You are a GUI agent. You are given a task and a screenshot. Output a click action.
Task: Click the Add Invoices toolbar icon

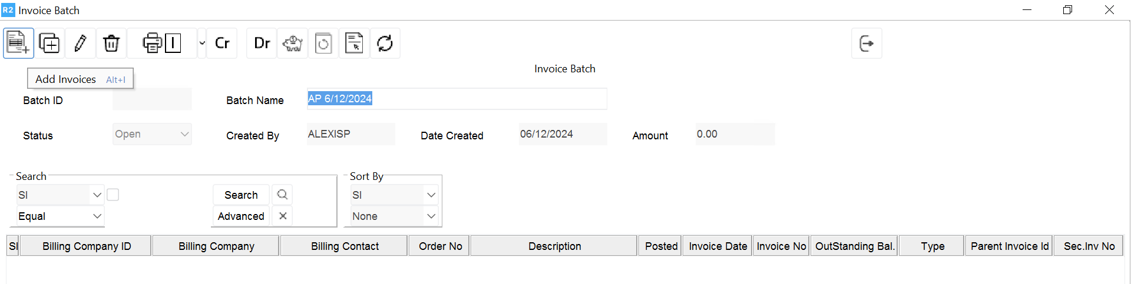point(18,43)
